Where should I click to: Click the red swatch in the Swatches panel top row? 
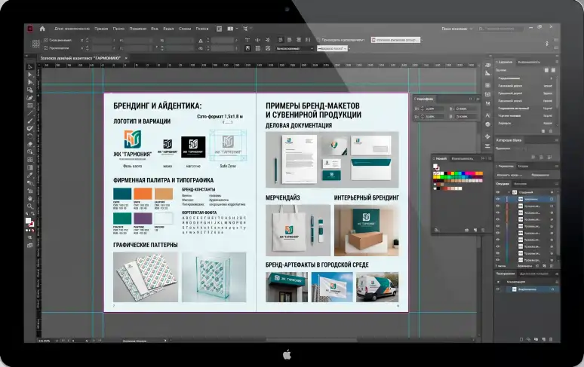click(x=449, y=173)
